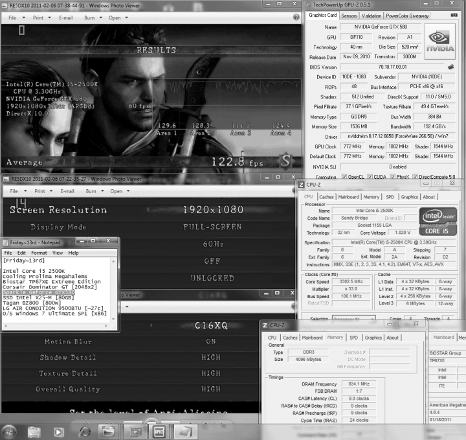Select Graphics tab in CPU-Z Memory window

(373, 338)
